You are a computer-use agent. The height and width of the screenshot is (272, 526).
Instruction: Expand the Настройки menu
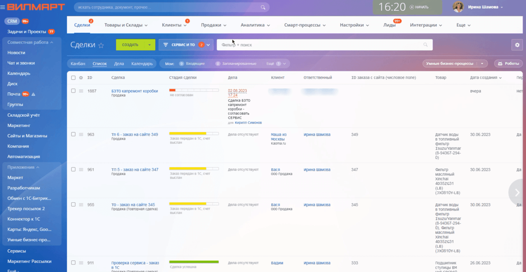(354, 25)
